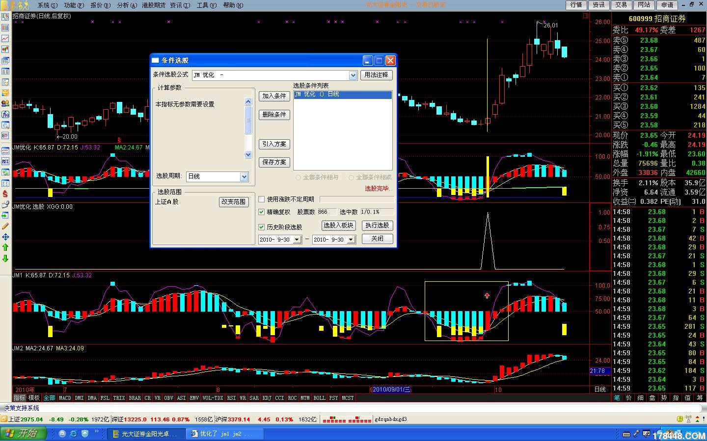Toggle the 精确复权 checkbox
707x441 pixels.
point(262,212)
